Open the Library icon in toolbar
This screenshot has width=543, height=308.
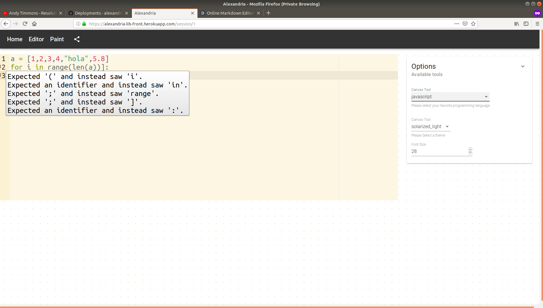point(517,24)
